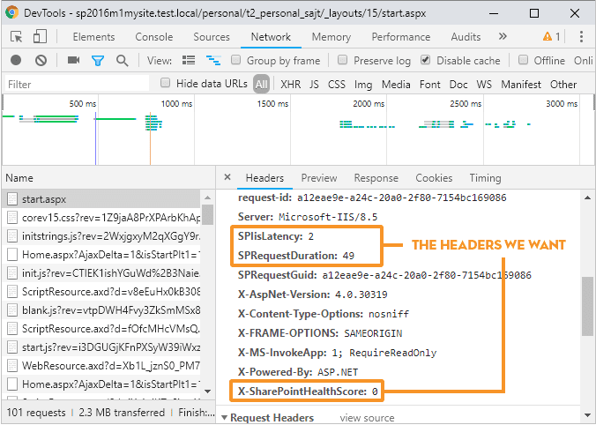The width and height of the screenshot is (596, 425).
Task: Filter requests by Img
Action: [363, 84]
